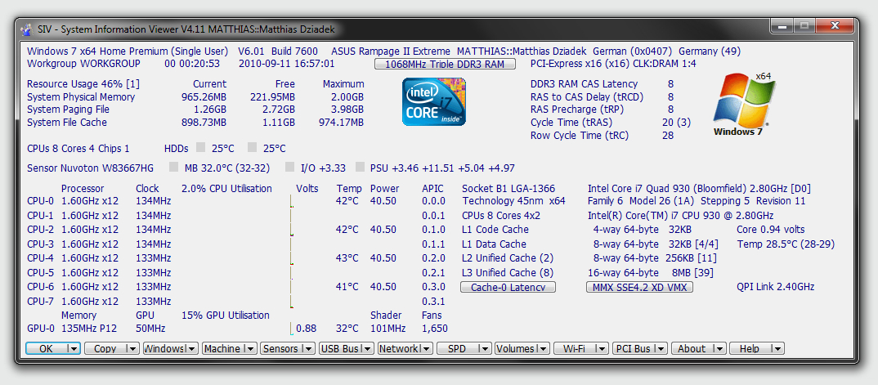Open the USB Bus button dropdown arrow
This screenshot has height=385, width=878.
367,349
